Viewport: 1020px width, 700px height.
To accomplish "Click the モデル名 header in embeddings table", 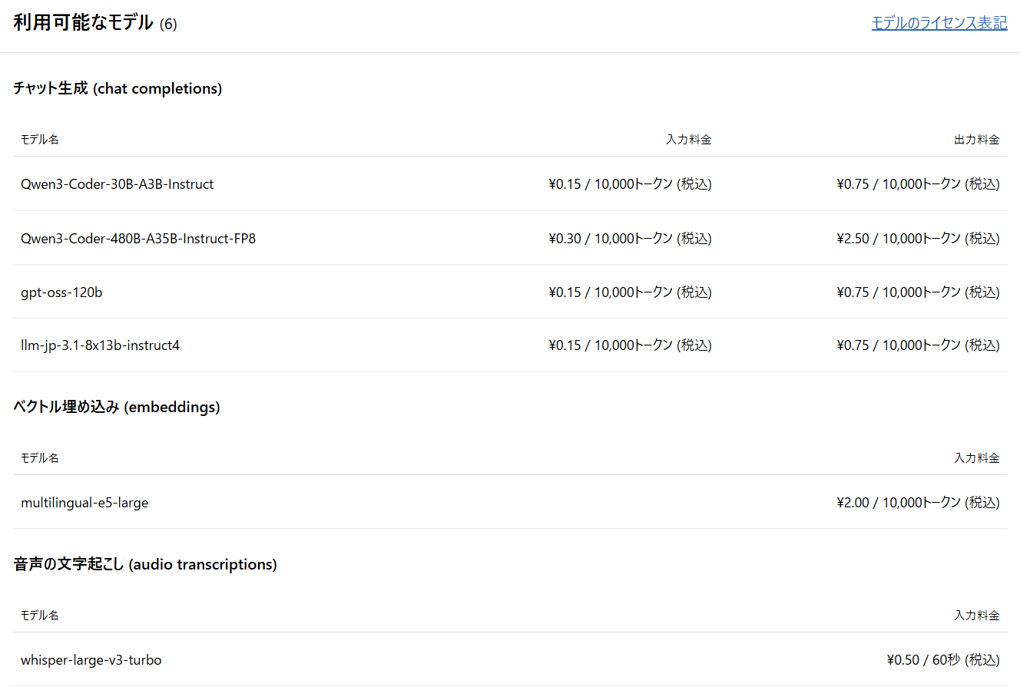I will click(x=40, y=458).
